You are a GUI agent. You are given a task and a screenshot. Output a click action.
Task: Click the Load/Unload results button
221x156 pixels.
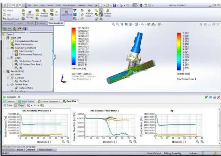pos(67,15)
